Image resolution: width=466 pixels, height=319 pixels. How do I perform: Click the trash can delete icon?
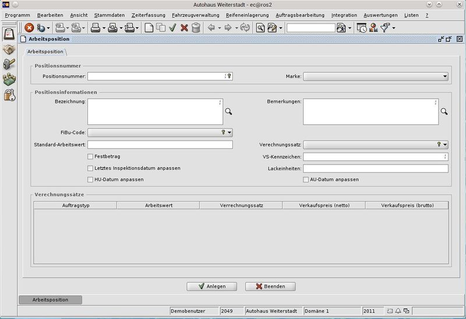click(196, 27)
